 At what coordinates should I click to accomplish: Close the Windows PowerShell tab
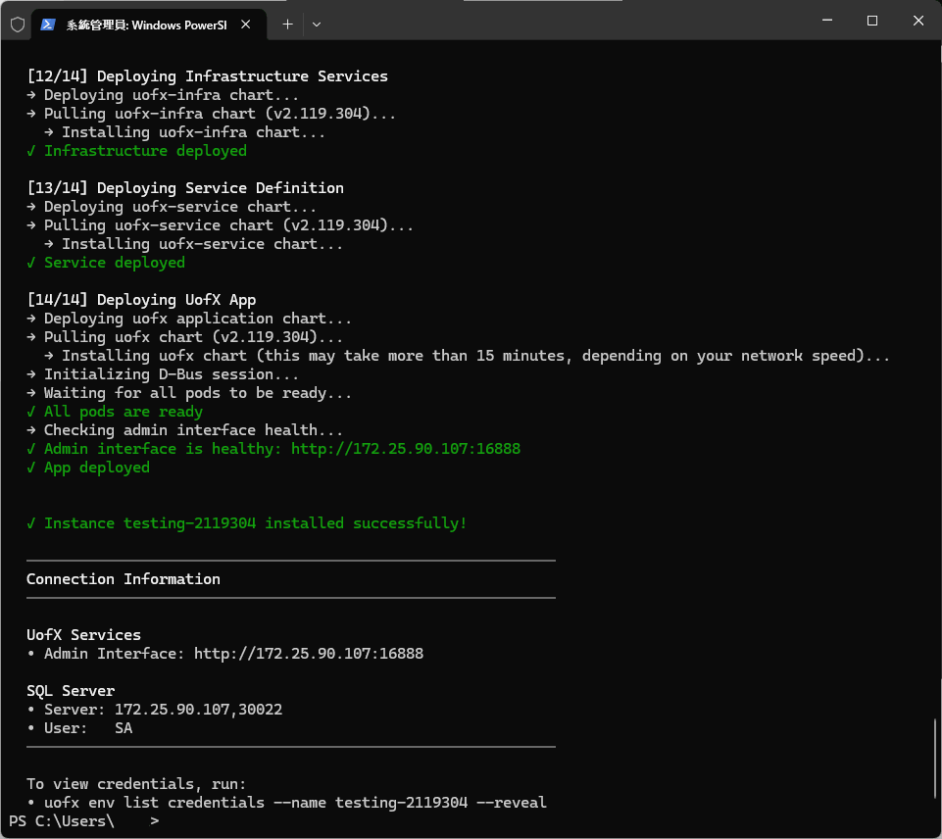[249, 25]
